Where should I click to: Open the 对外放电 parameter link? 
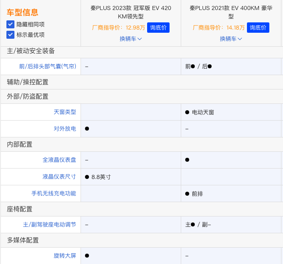point(65,129)
